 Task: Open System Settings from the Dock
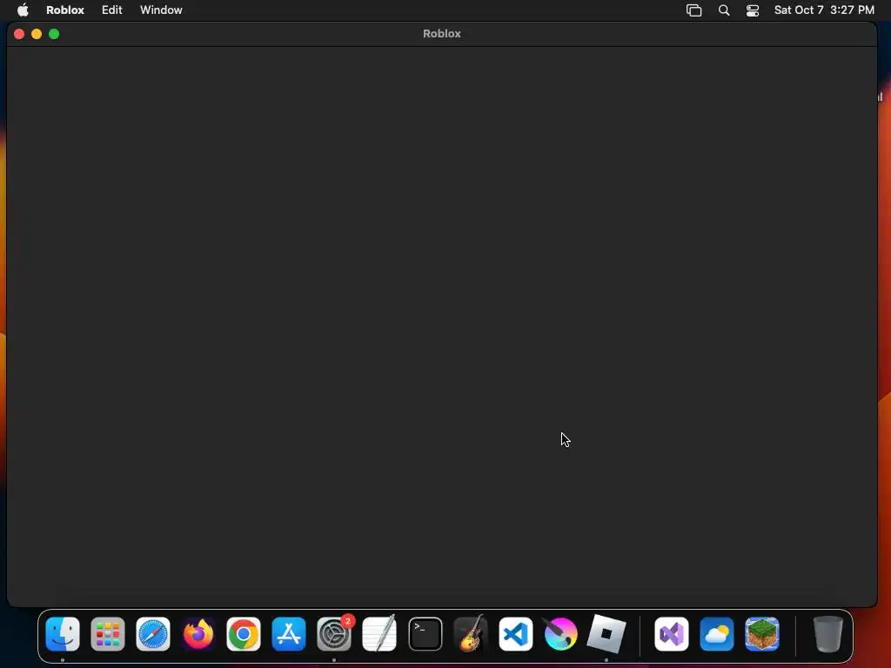(x=334, y=634)
